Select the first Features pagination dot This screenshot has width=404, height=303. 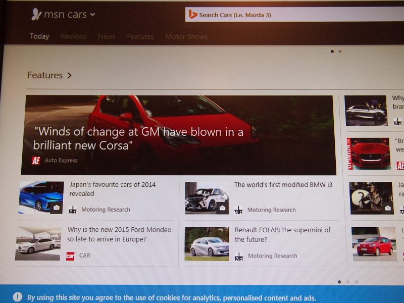point(339,282)
